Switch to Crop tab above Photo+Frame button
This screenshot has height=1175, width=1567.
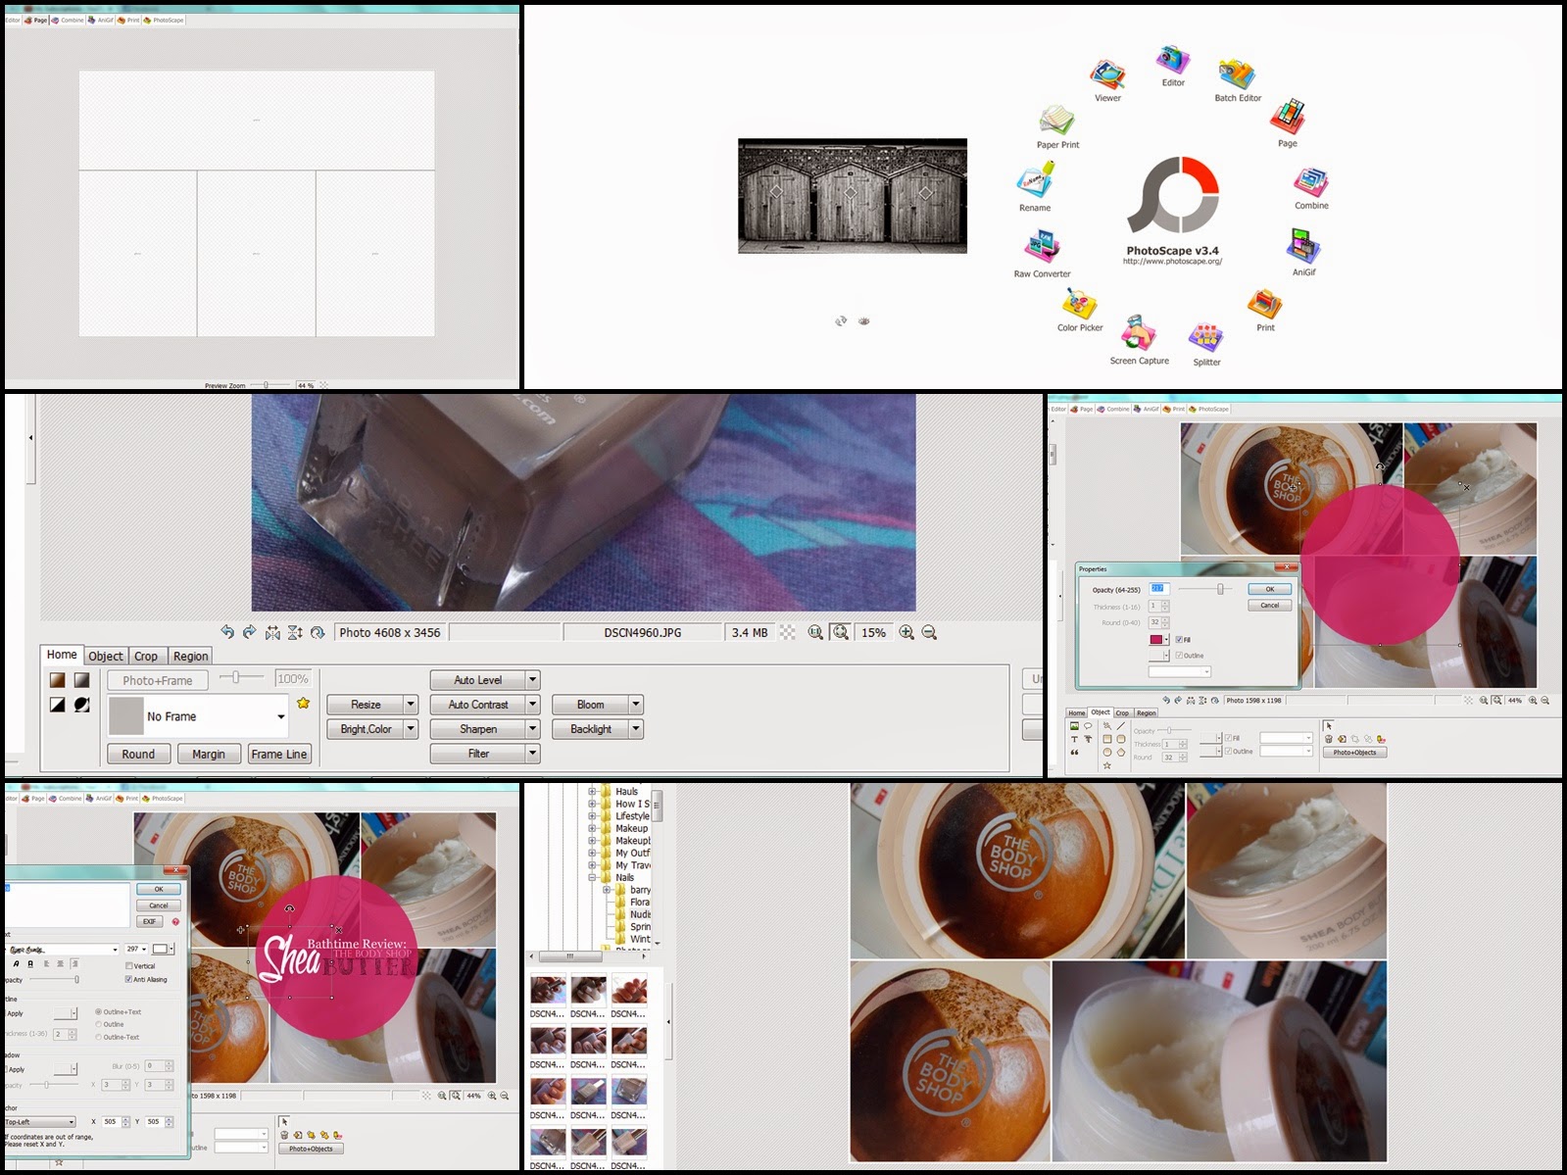click(146, 656)
